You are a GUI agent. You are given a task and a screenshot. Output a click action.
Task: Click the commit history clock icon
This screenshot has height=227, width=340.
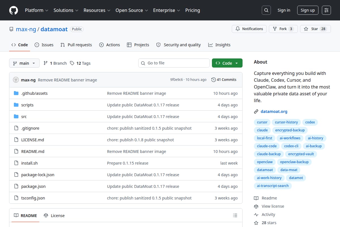click(x=213, y=80)
